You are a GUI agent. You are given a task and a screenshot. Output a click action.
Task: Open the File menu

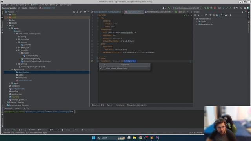coord(3,5)
